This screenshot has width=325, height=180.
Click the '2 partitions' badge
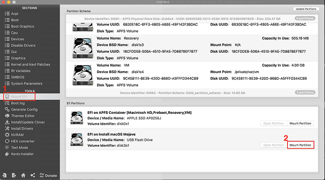[305, 92]
